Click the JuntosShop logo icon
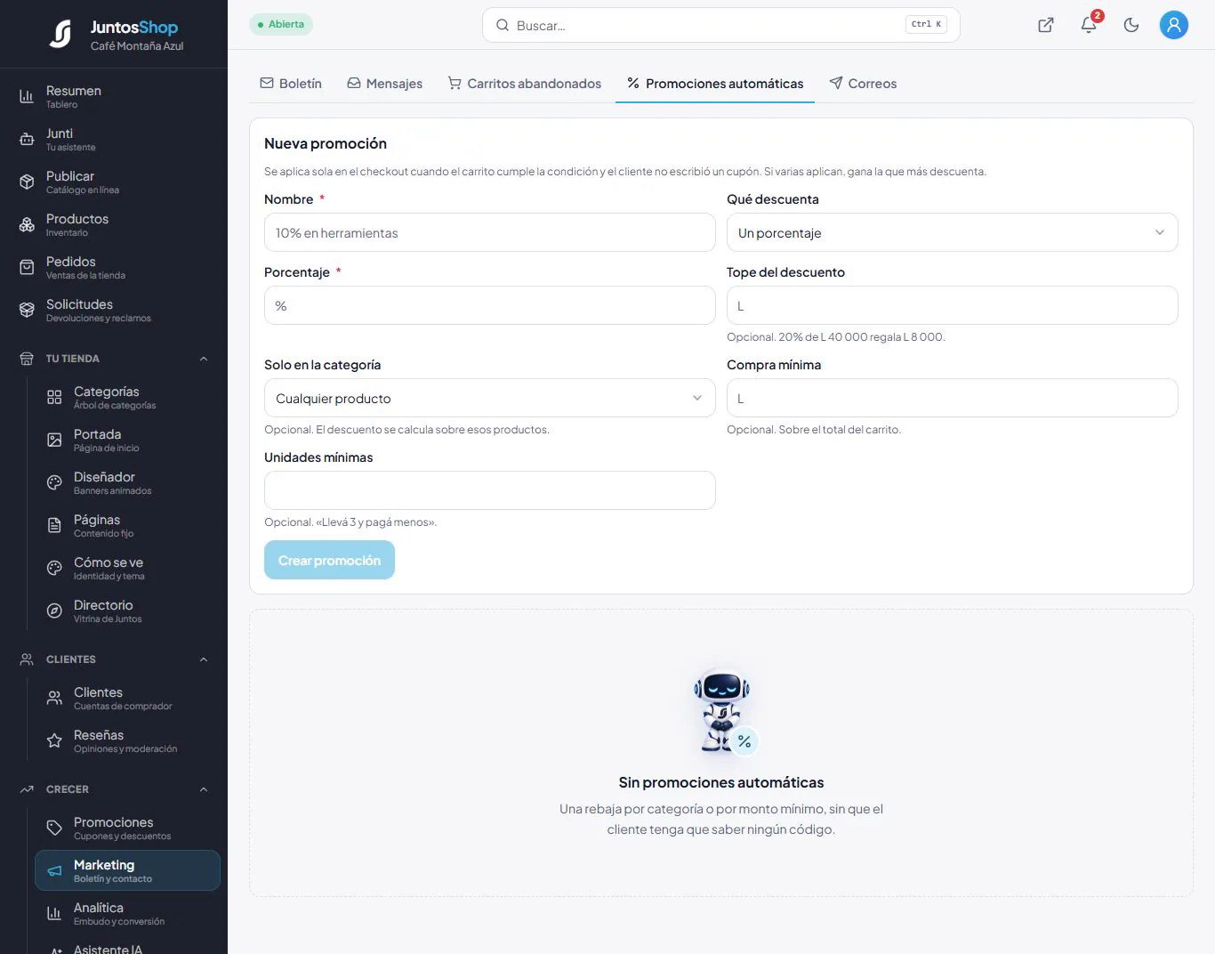 coord(60,34)
